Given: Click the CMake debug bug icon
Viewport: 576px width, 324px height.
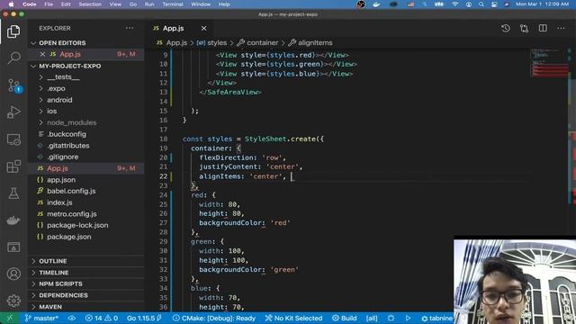Looking at the screenshot, I should pyautogui.click(x=391, y=318).
